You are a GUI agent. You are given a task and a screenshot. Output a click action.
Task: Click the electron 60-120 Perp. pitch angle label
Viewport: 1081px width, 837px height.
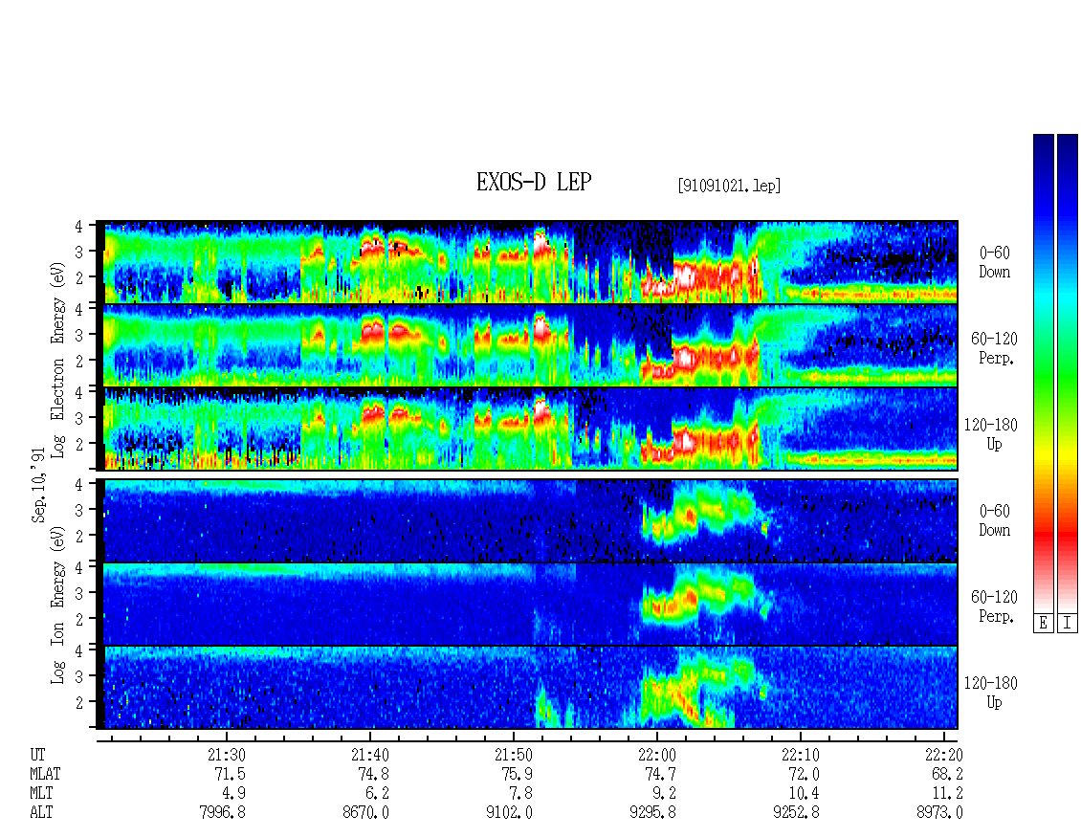(x=994, y=348)
